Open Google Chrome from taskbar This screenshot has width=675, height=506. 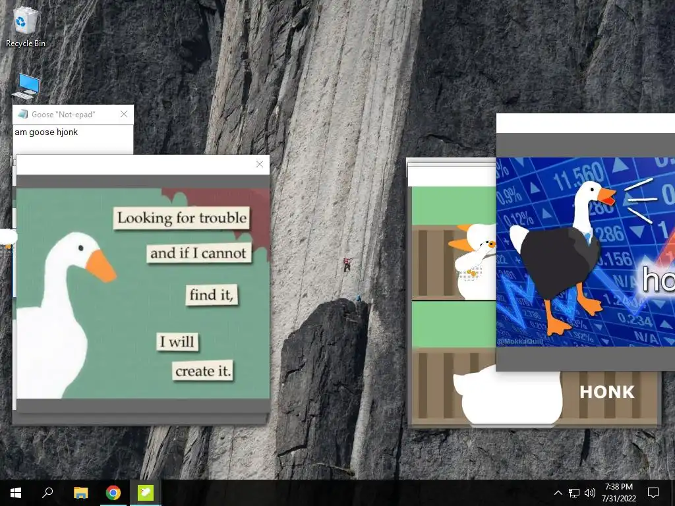coord(113,493)
